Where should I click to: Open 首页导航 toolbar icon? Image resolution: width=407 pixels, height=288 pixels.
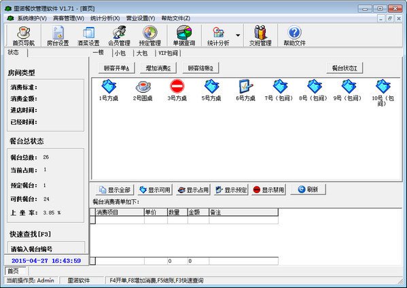(24, 36)
